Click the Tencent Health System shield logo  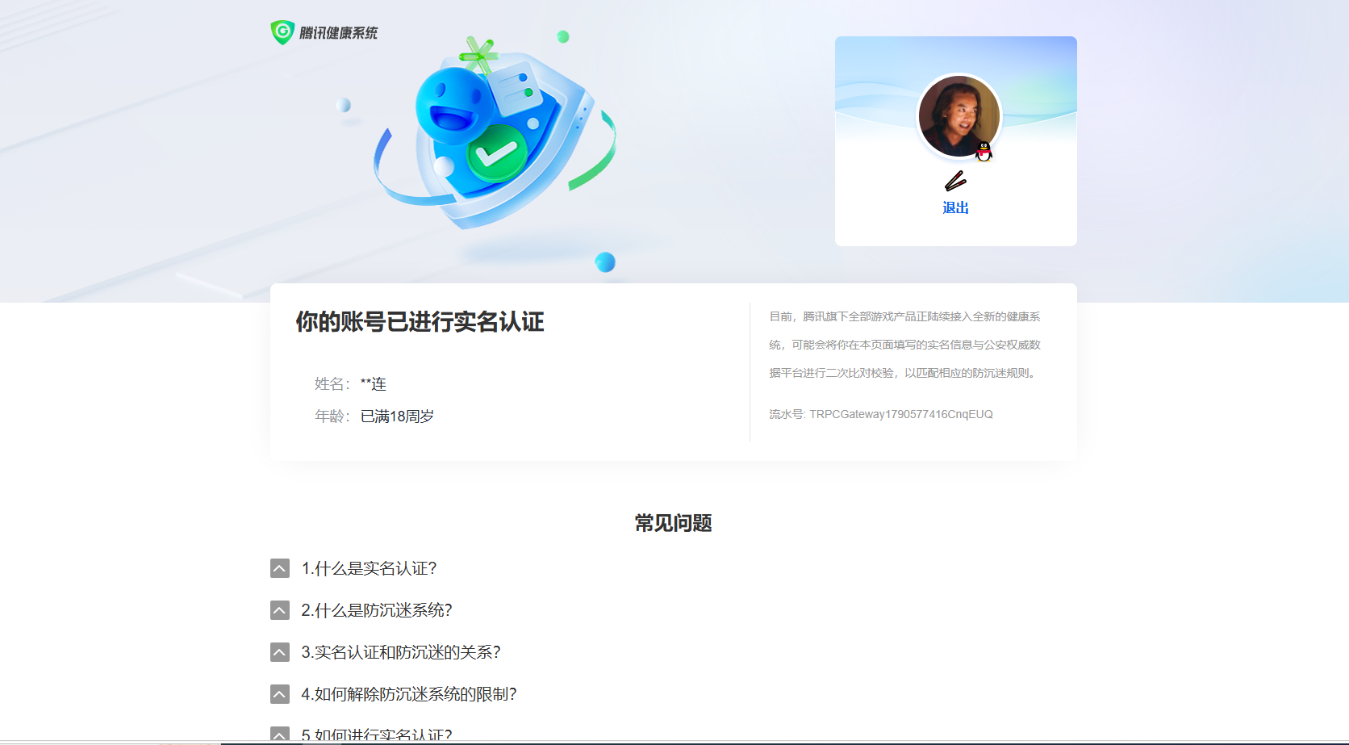[x=282, y=32]
